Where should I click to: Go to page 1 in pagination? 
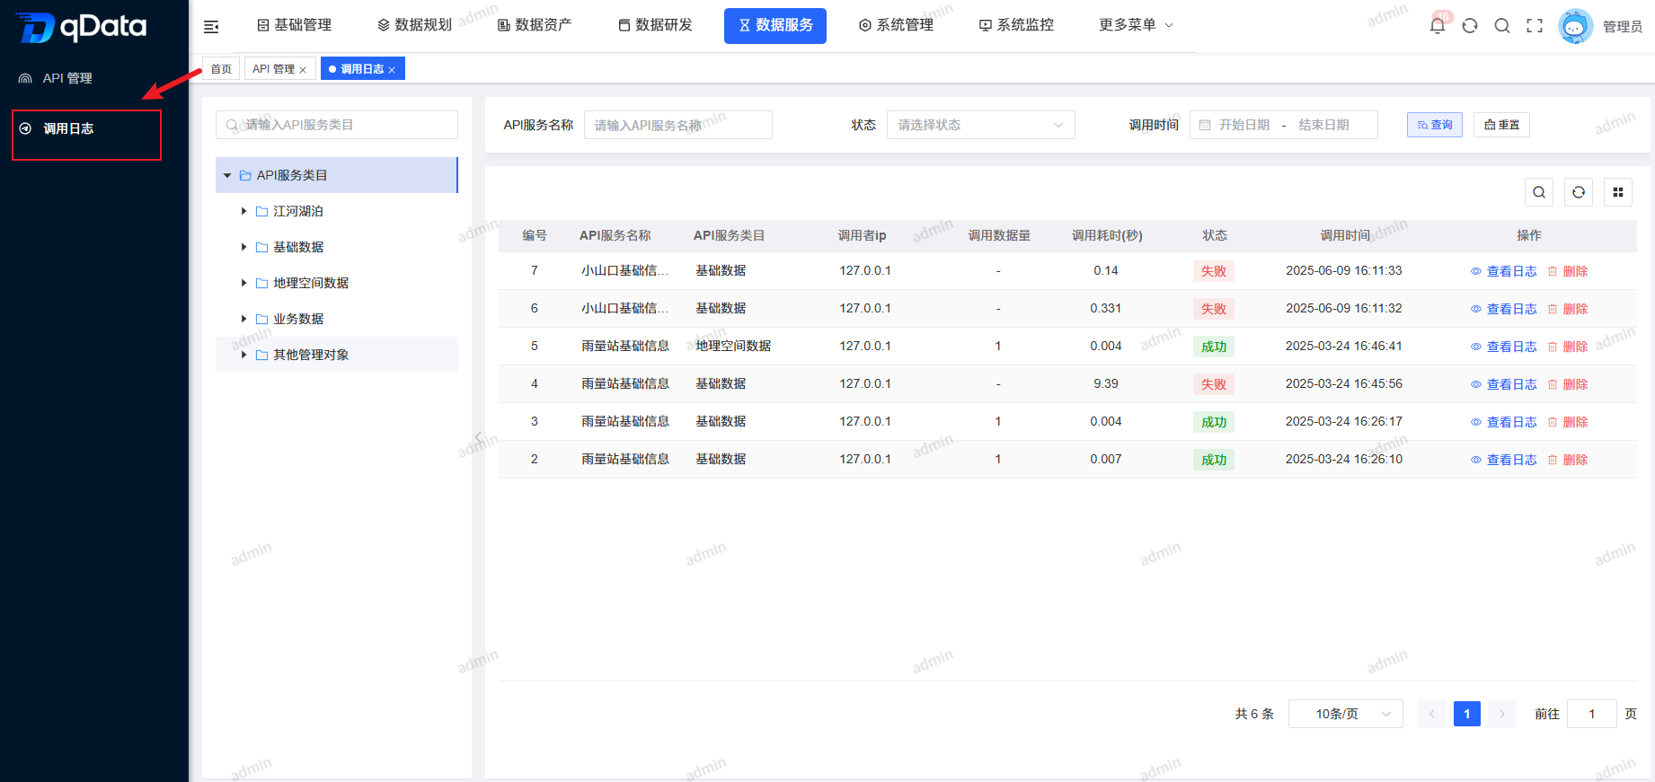point(1467,714)
